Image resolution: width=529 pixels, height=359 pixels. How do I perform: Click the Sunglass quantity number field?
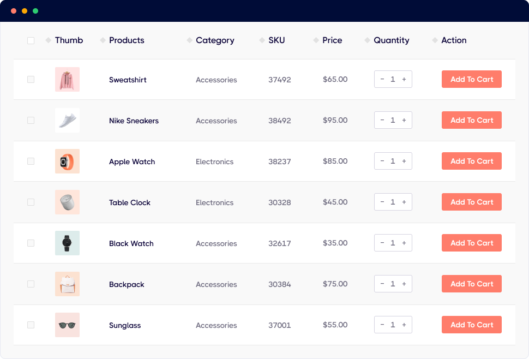point(393,325)
